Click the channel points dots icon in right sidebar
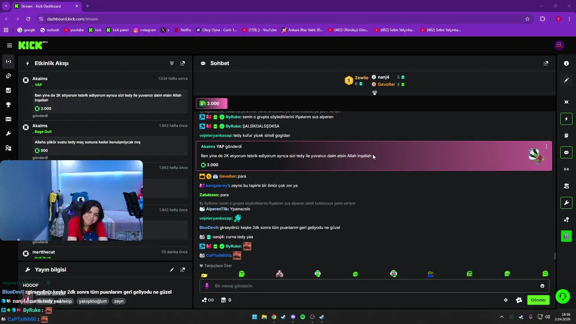 point(567,220)
